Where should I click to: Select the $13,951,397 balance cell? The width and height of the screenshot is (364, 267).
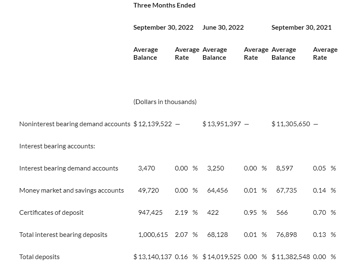[222, 124]
